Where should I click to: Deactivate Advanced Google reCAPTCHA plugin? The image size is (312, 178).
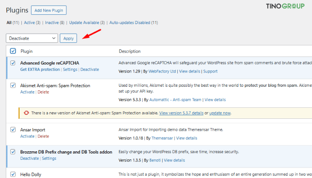click(x=90, y=69)
